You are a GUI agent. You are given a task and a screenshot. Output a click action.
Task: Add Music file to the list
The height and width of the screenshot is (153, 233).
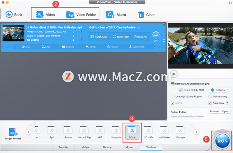tap(116, 14)
